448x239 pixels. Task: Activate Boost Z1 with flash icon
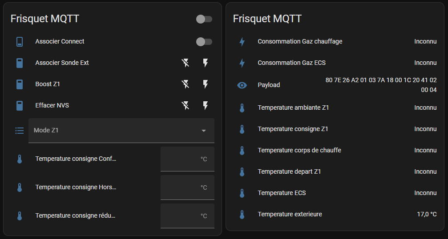(206, 84)
